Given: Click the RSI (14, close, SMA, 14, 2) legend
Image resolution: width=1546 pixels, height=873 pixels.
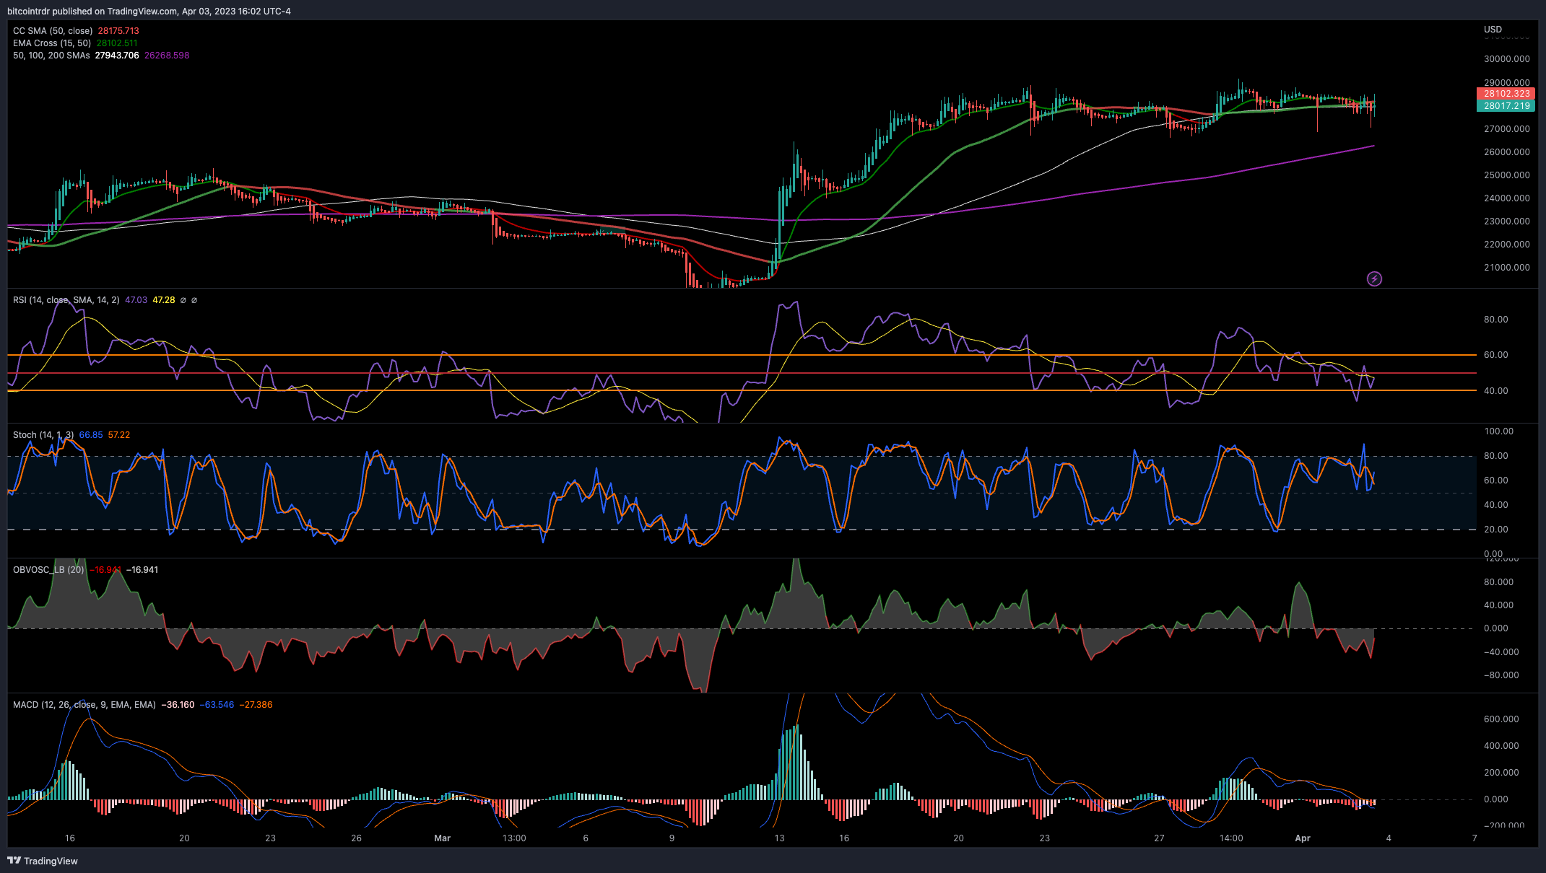Looking at the screenshot, I should (66, 300).
